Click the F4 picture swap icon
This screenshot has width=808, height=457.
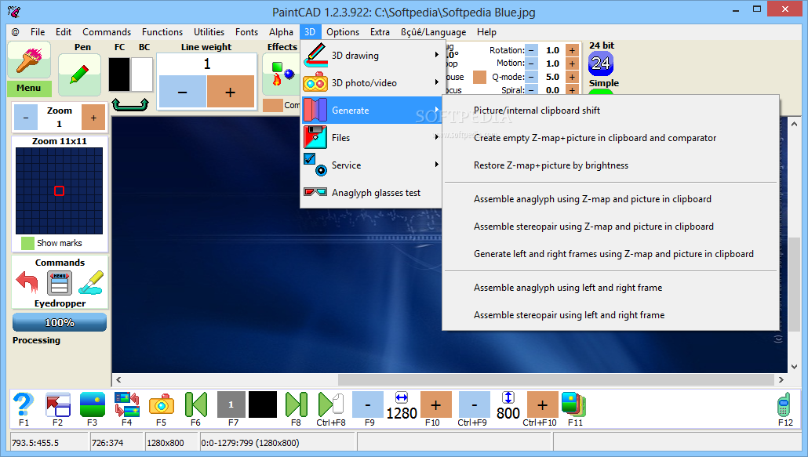[127, 404]
